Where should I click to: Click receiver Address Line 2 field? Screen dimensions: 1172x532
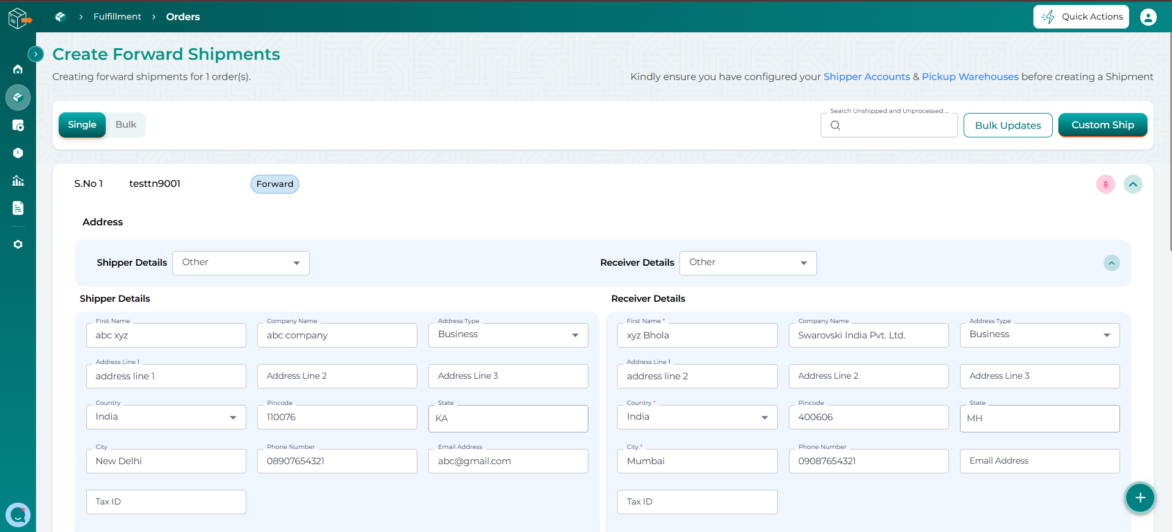pos(868,376)
